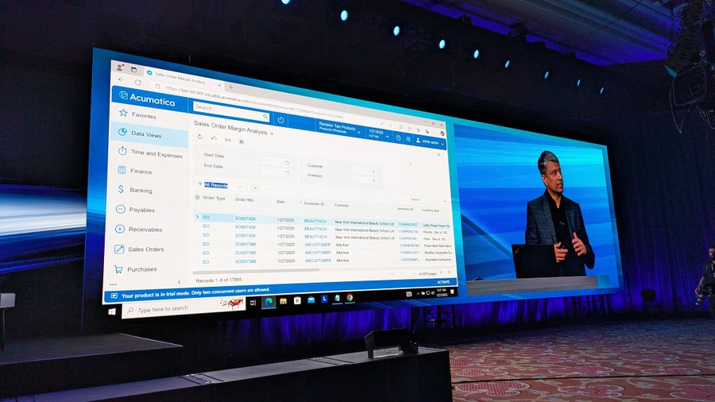The image size is (715, 402).
Task: Open the Finance workspace icon
Action: click(x=122, y=171)
